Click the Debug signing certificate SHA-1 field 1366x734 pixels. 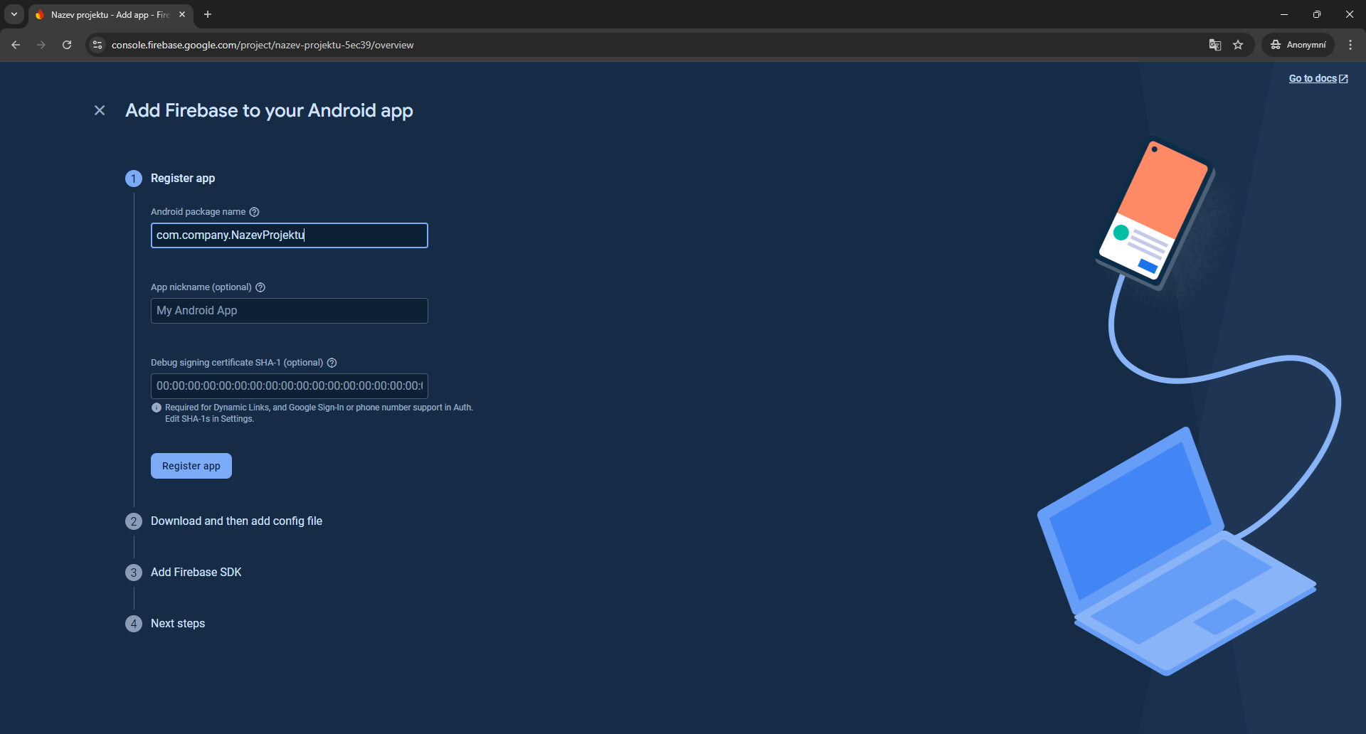click(x=289, y=386)
